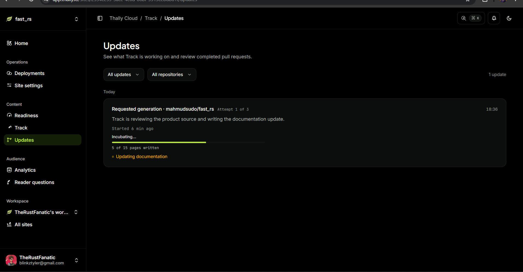Click the fast_rs leaf logo icon
This screenshot has height=272, width=523.
(x=9, y=19)
